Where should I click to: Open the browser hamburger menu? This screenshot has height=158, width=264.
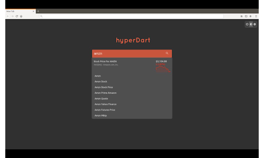(256, 16)
